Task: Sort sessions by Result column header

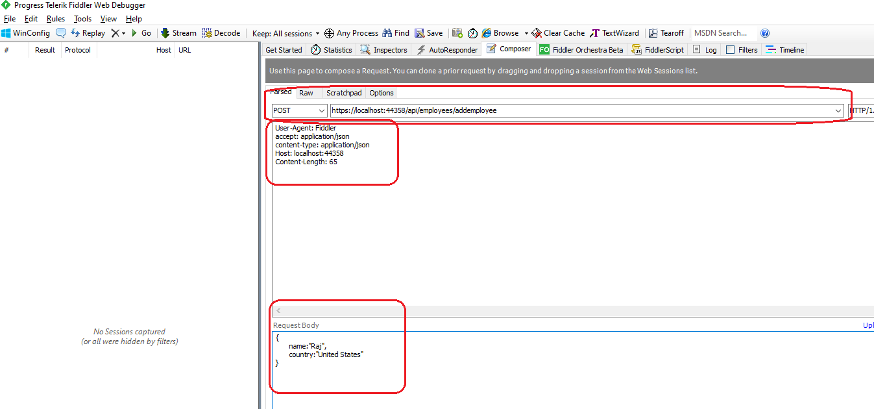Action: (45, 50)
